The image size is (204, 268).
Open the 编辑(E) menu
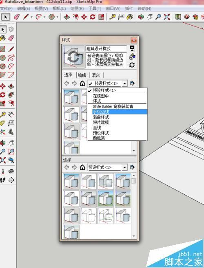click(24, 9)
